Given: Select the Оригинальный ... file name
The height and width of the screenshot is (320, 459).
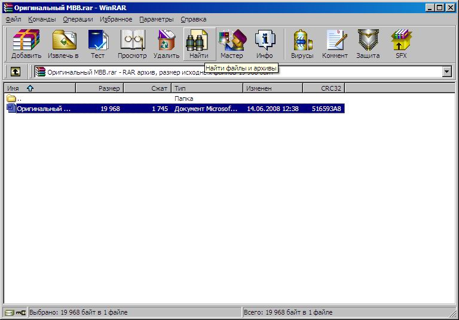Looking at the screenshot, I should click(44, 109).
